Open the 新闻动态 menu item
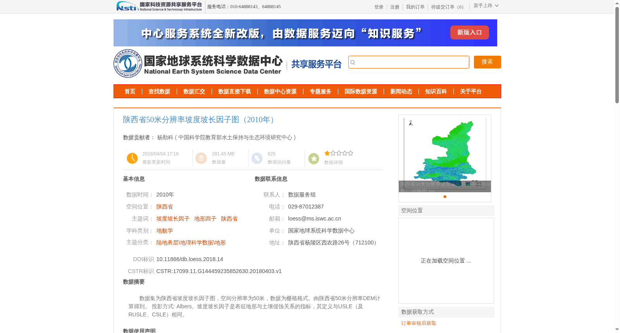This screenshot has height=333, width=620. tap(401, 92)
